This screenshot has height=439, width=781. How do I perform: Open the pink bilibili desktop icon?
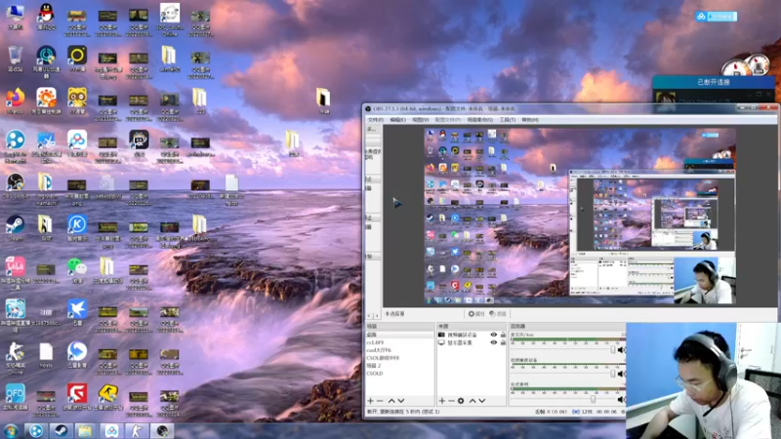pyautogui.click(x=15, y=273)
